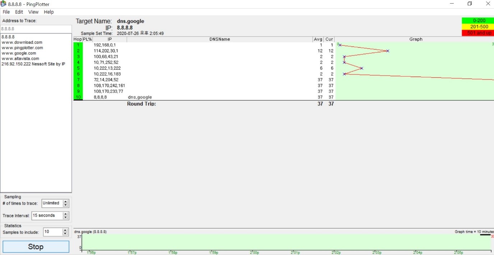Increase Samples to include with up arrow
The image size is (494, 255).
[x=65, y=230]
